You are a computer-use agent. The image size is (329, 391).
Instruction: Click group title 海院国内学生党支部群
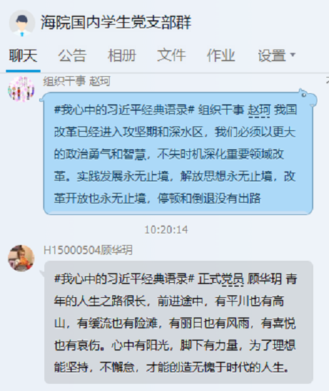(x=116, y=22)
